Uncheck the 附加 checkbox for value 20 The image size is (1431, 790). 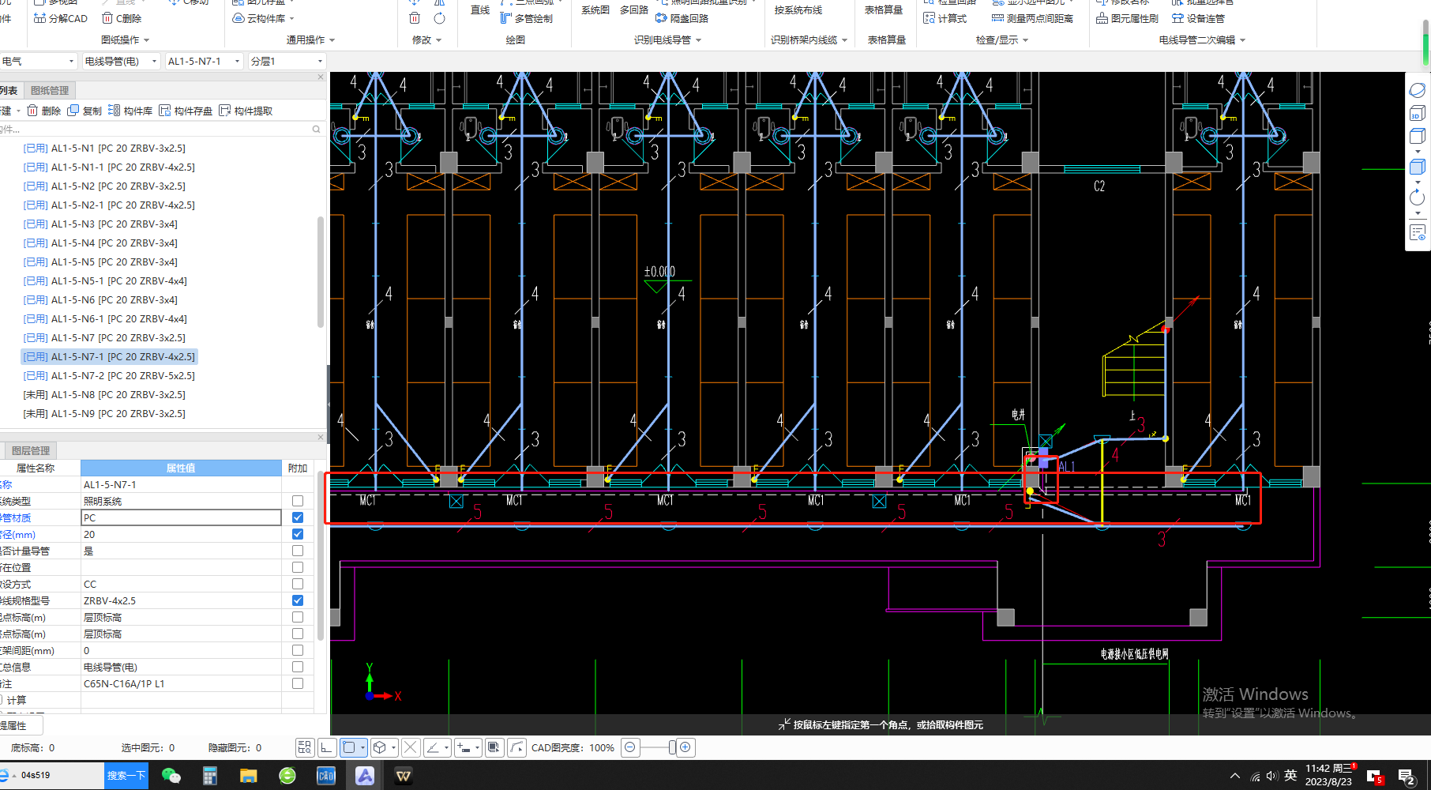click(298, 534)
